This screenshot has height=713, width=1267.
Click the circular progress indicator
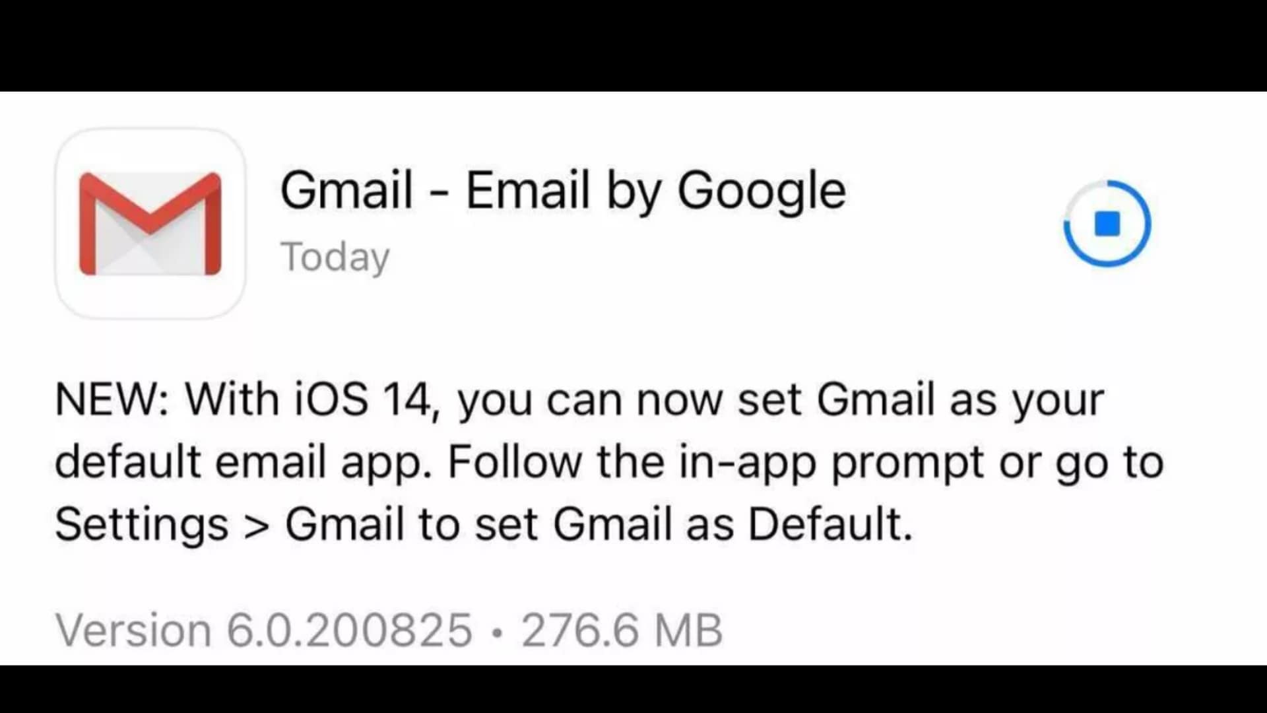point(1107,223)
